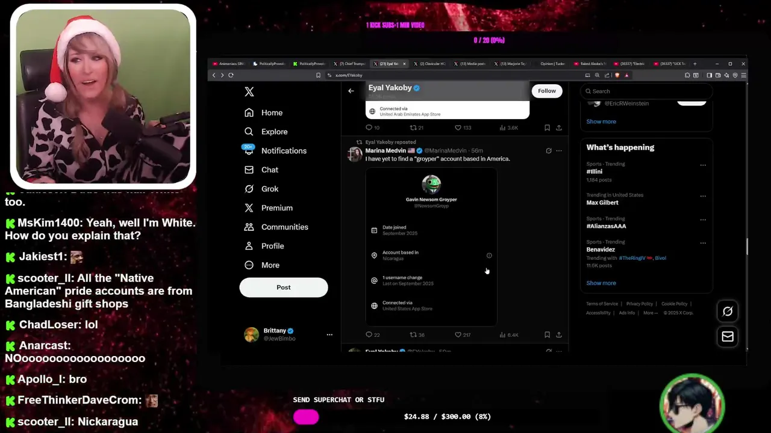Open Marina Medvin's profile name link
The height and width of the screenshot is (433, 771).
(385, 150)
